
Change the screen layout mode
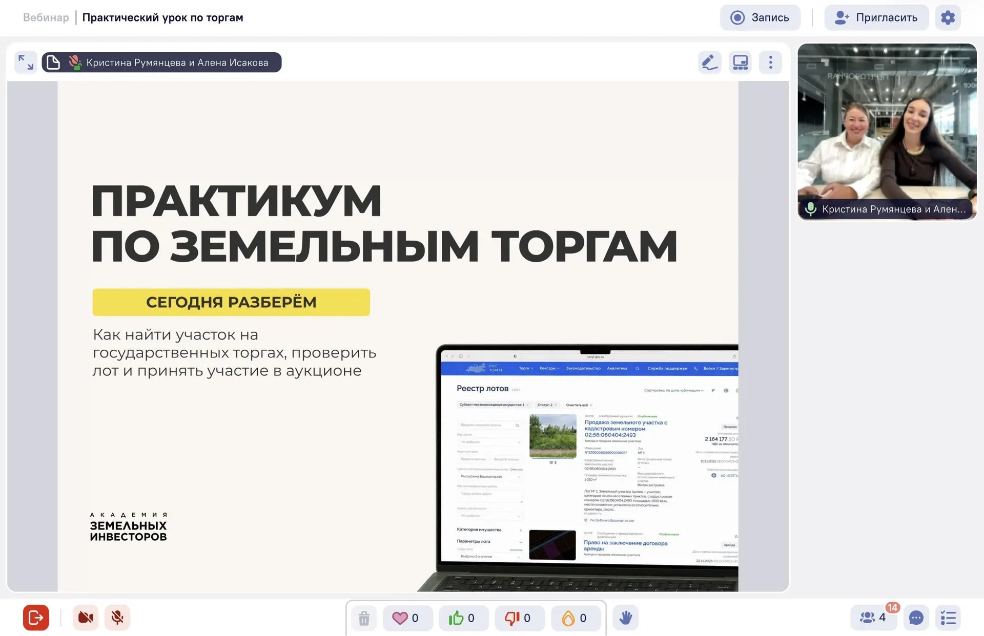740,62
